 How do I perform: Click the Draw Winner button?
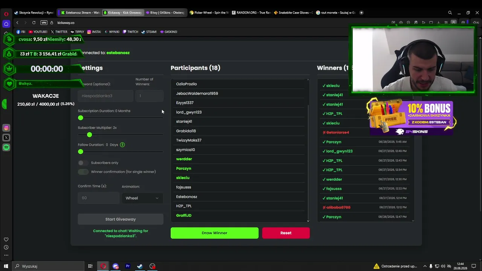pyautogui.click(x=215, y=233)
